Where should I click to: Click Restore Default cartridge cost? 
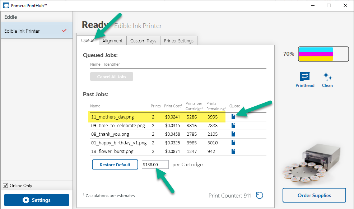(x=115, y=164)
